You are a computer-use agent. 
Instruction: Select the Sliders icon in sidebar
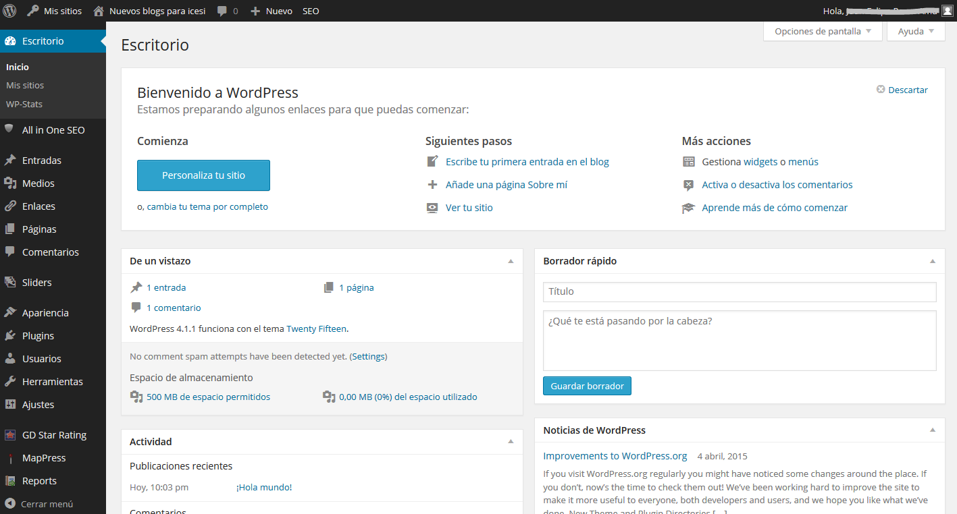point(10,283)
